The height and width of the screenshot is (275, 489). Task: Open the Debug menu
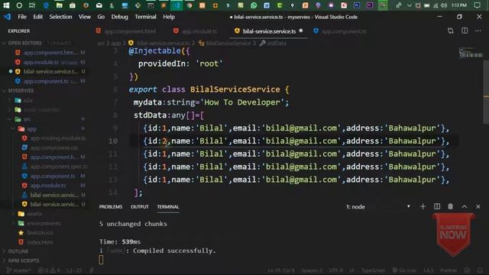119,17
